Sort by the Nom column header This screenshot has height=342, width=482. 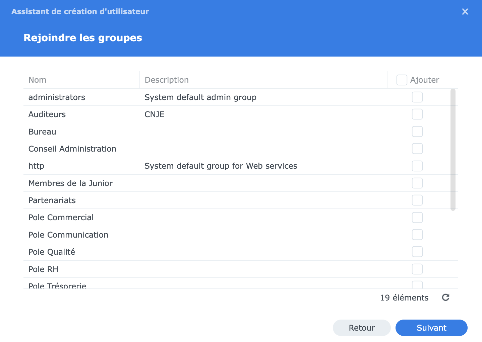81,80
